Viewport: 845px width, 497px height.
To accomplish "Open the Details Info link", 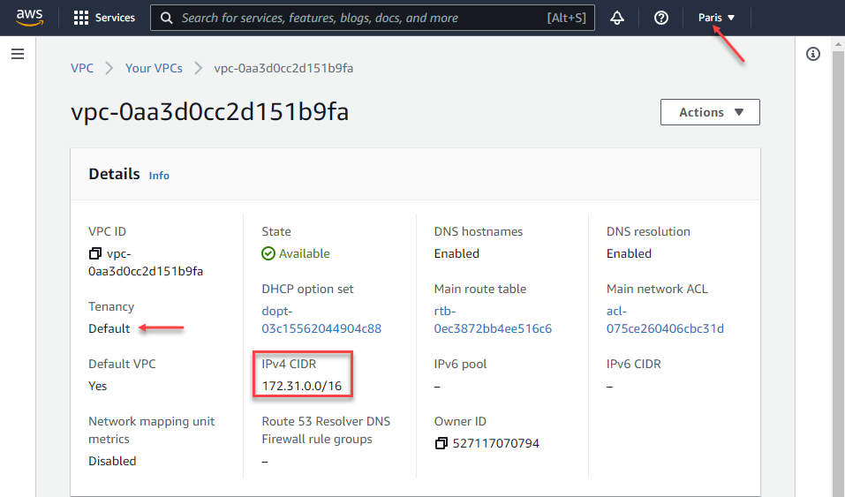I will (x=159, y=176).
